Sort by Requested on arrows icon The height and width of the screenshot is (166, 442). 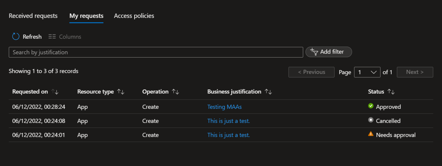click(x=55, y=92)
